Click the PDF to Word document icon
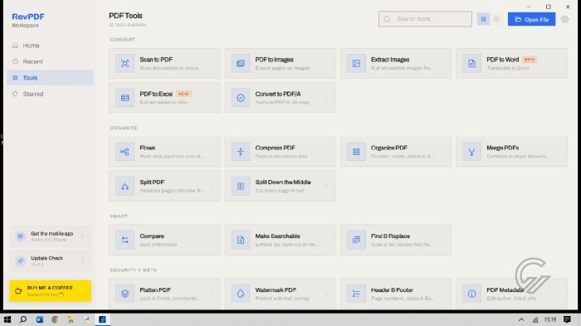581x326 pixels. (471, 63)
